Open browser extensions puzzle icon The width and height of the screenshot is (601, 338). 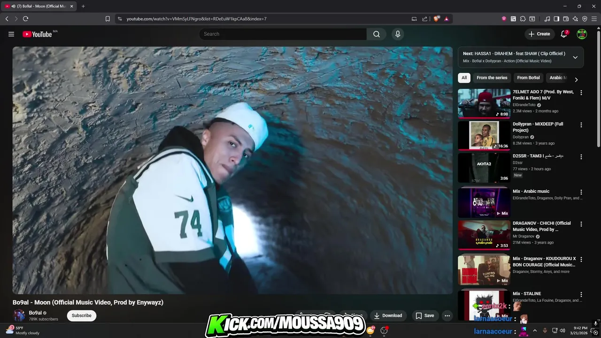pos(523,19)
